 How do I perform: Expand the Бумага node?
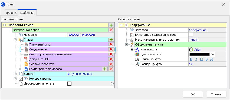click(15, 74)
